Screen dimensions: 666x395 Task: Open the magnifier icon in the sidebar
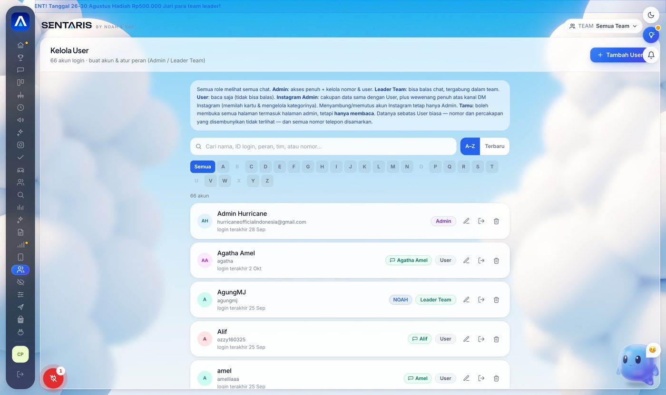coord(20,195)
